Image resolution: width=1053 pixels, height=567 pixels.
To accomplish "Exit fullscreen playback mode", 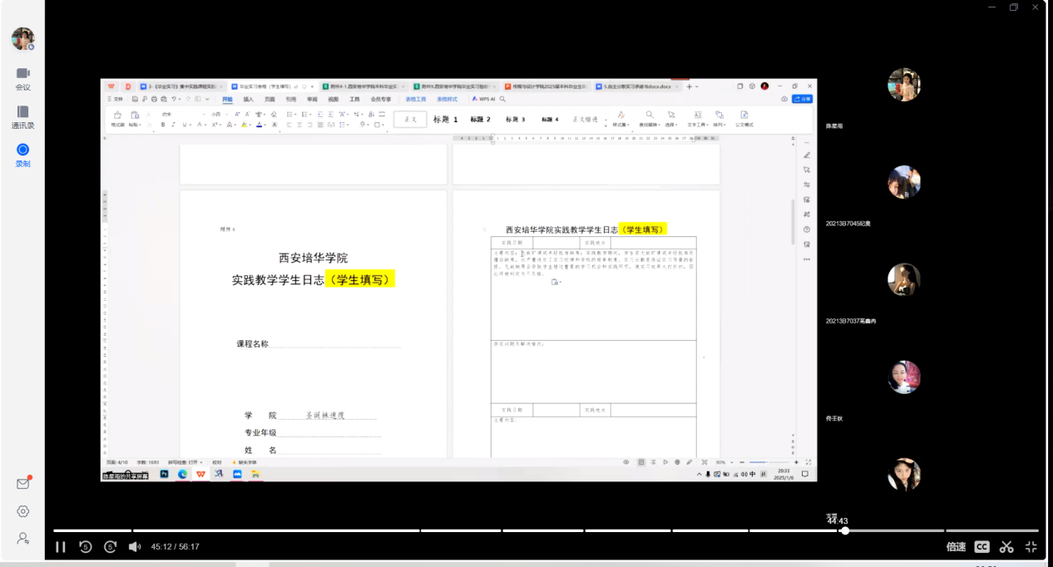I will click(x=1031, y=547).
